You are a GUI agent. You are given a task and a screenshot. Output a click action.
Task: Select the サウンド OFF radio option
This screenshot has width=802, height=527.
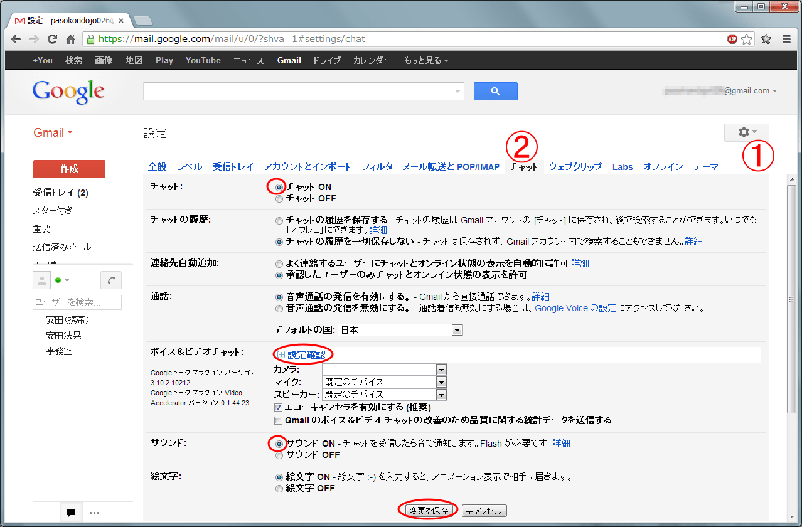279,455
